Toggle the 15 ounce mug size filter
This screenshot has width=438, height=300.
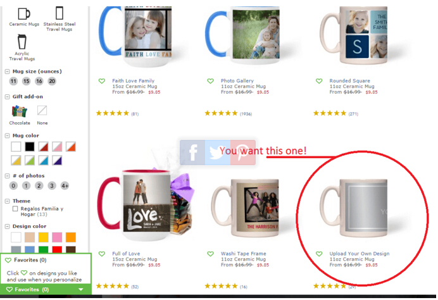[x=26, y=81]
